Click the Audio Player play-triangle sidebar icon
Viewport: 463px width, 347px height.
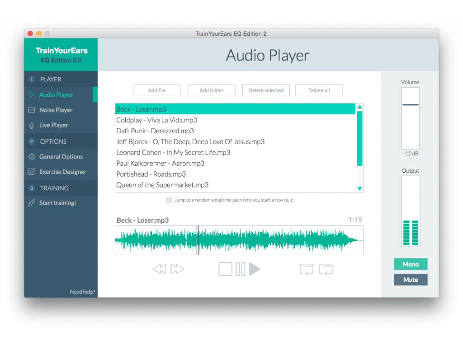tap(32, 95)
